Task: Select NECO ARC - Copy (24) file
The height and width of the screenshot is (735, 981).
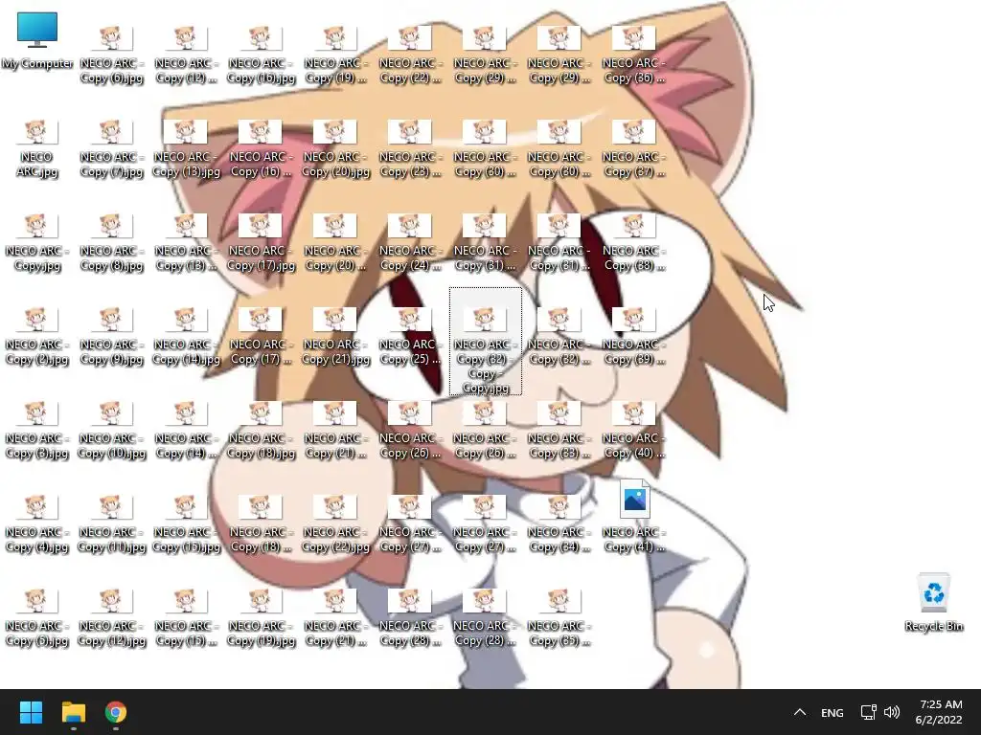Action: (x=410, y=242)
